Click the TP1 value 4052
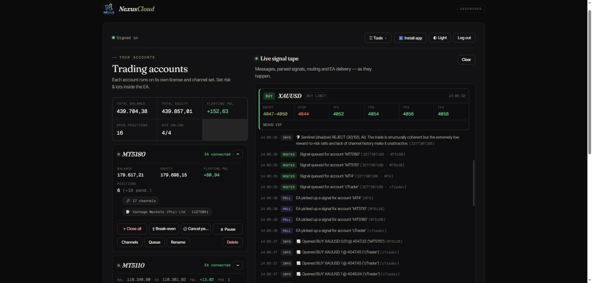 tap(338, 114)
